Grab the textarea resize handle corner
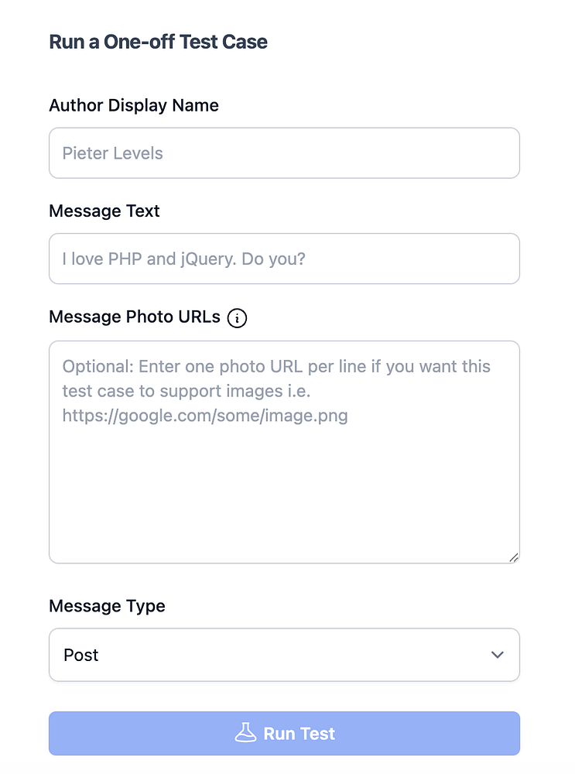Image resolution: width=575 pixels, height=774 pixels. [514, 557]
